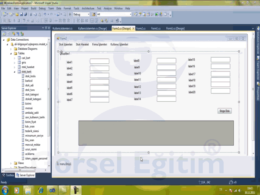Screen dimensions: 260x195
Task: Click the New Project toolbar icon
Action: pyautogui.click(x=5, y=14)
